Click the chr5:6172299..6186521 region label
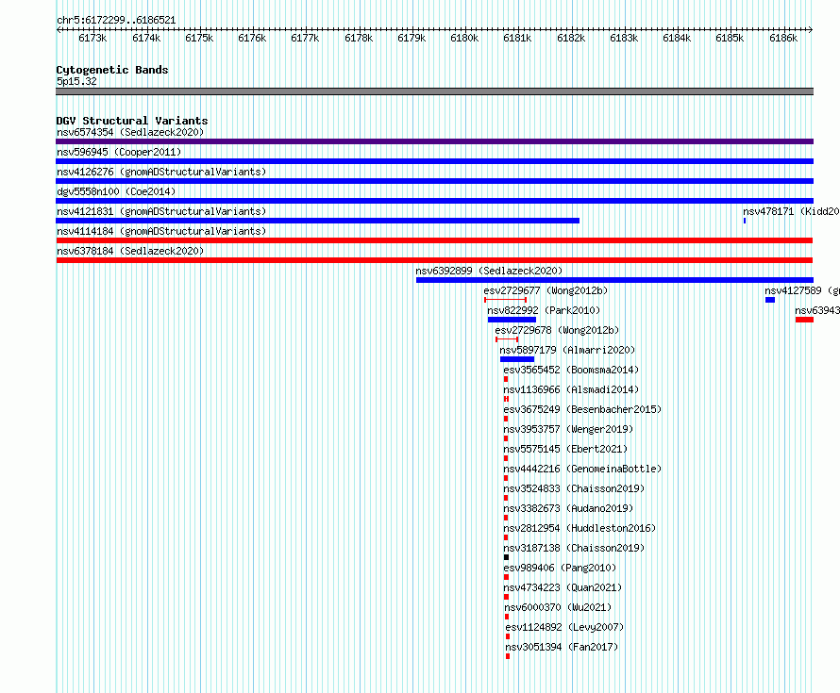Screen dimensions: 840x693 click(x=116, y=21)
